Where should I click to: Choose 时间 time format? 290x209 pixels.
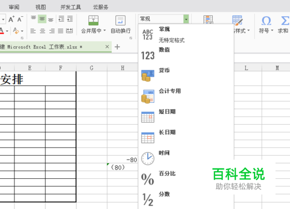[186, 158]
